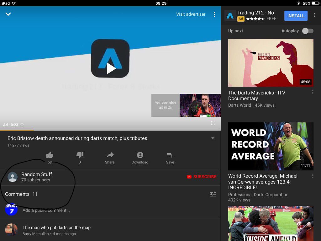Open The Darts Mavericks video thumbnail
Image resolution: width=321 pixels, height=241 pixels.
pyautogui.click(x=271, y=63)
